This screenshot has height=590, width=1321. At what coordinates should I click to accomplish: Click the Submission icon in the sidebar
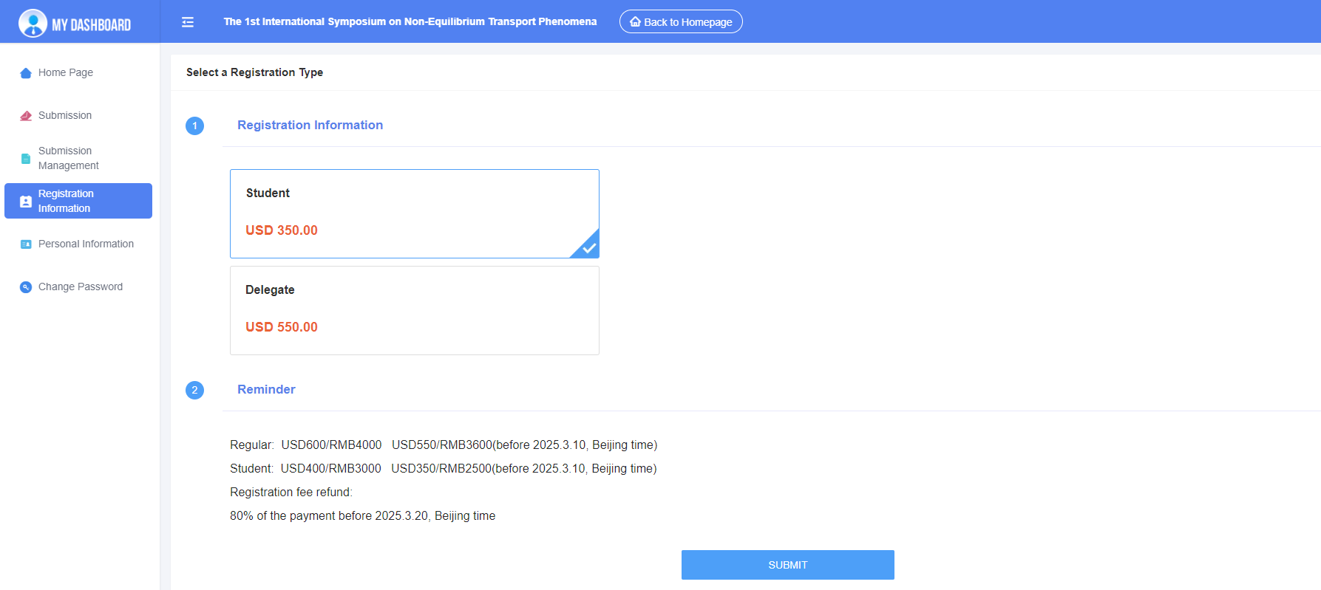[x=26, y=116]
